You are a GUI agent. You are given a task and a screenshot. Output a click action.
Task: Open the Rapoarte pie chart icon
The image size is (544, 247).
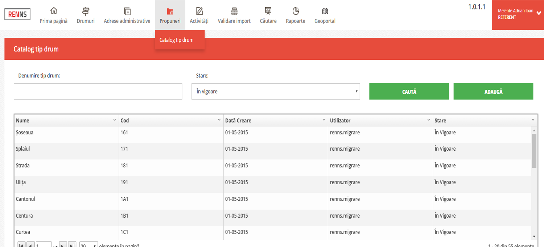coord(296,11)
